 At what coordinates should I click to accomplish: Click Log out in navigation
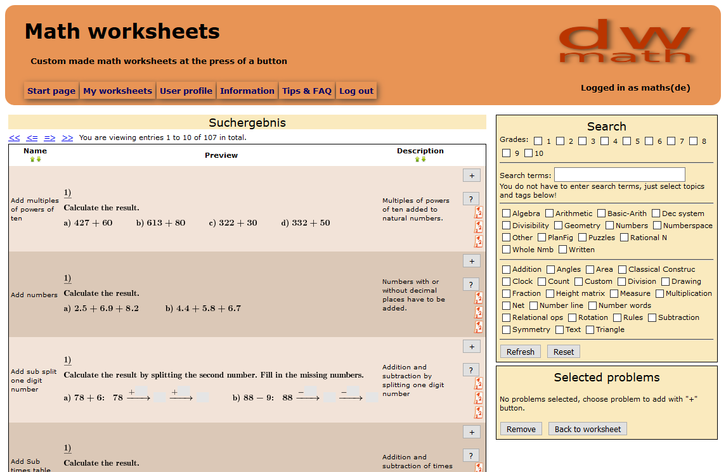356,91
